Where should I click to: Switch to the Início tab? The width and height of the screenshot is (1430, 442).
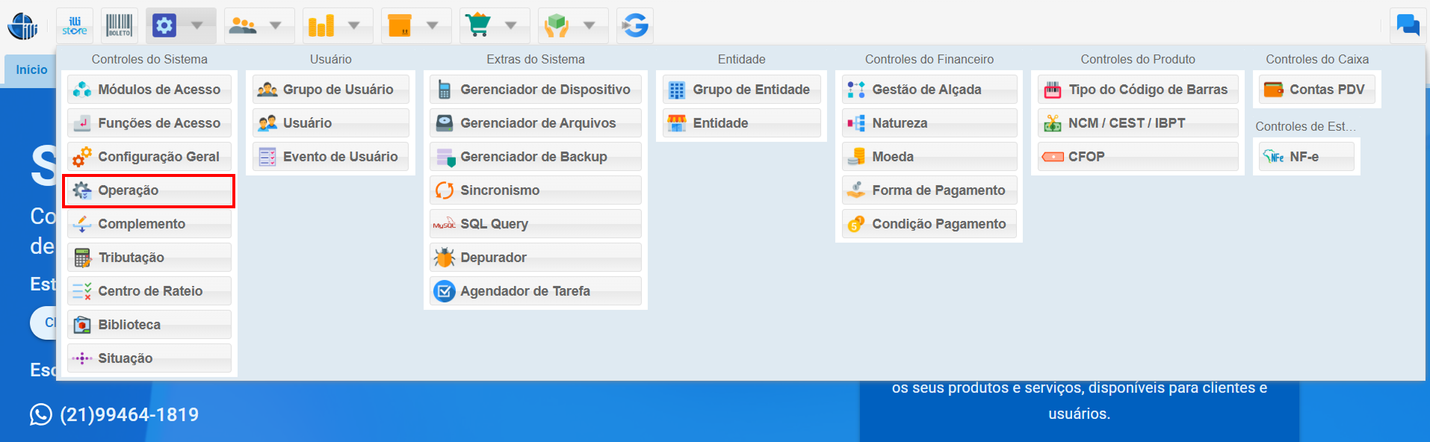coord(31,69)
